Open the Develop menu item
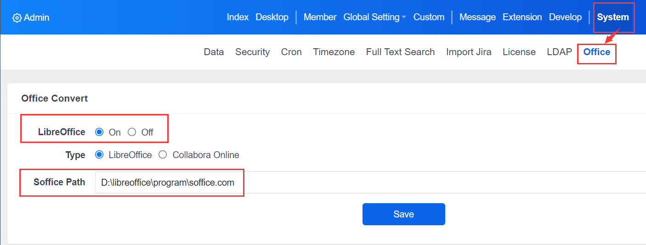The width and height of the screenshot is (646, 245). click(x=565, y=17)
